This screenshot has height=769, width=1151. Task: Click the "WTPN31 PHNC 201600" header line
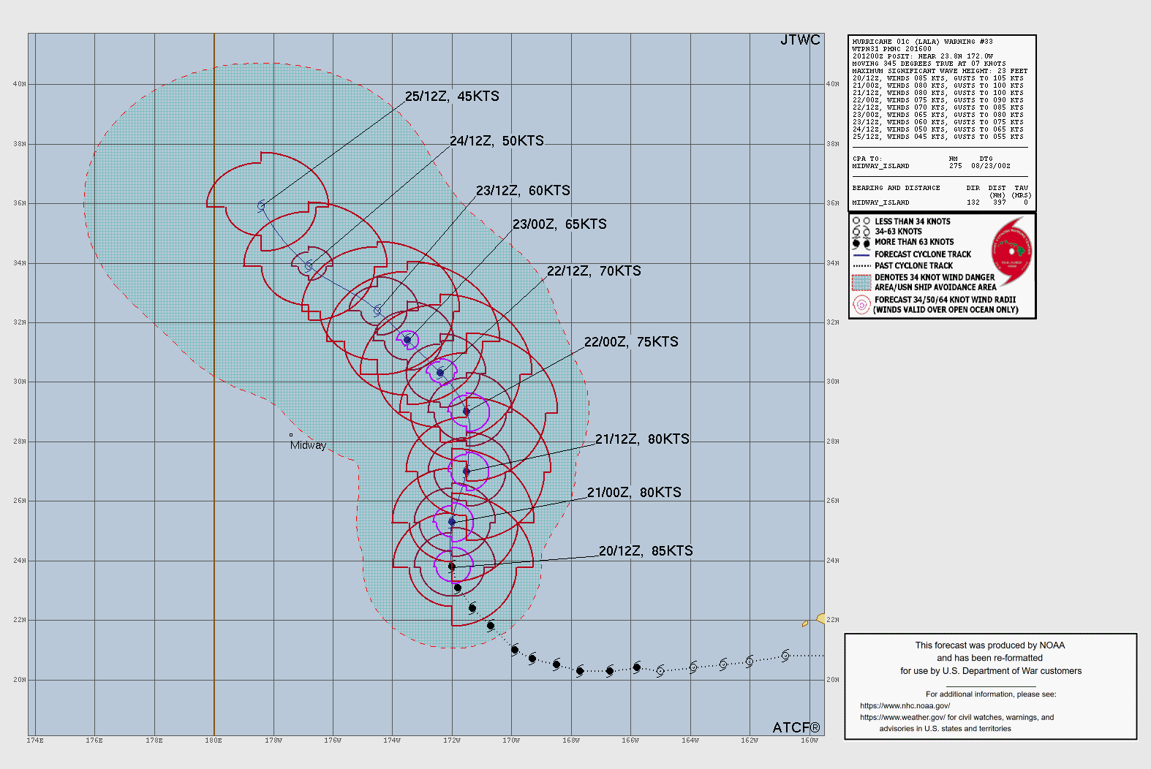point(892,50)
